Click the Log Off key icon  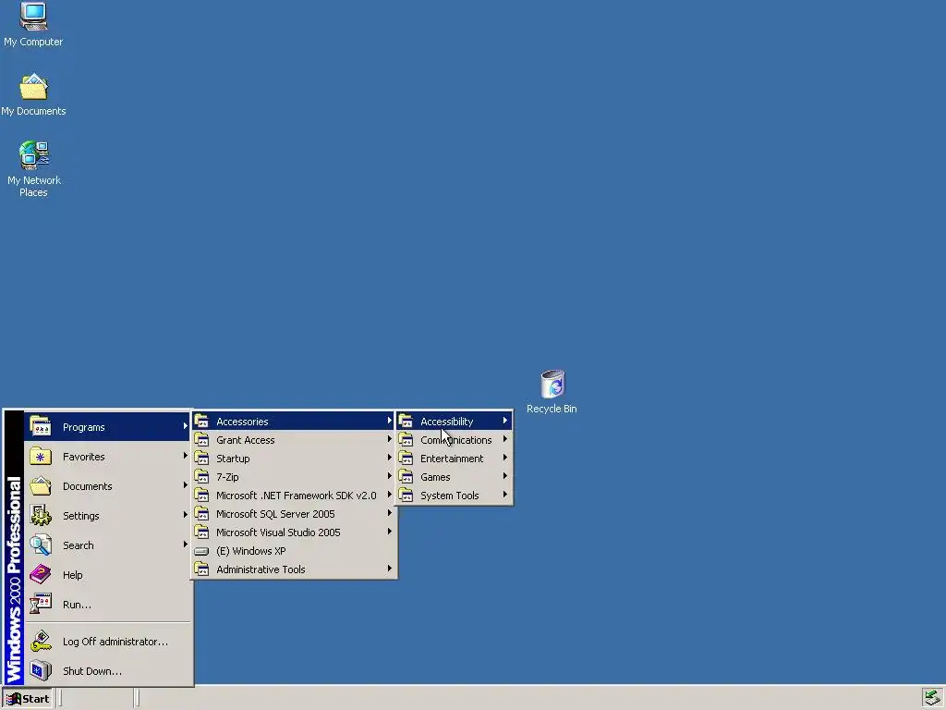pyautogui.click(x=41, y=642)
